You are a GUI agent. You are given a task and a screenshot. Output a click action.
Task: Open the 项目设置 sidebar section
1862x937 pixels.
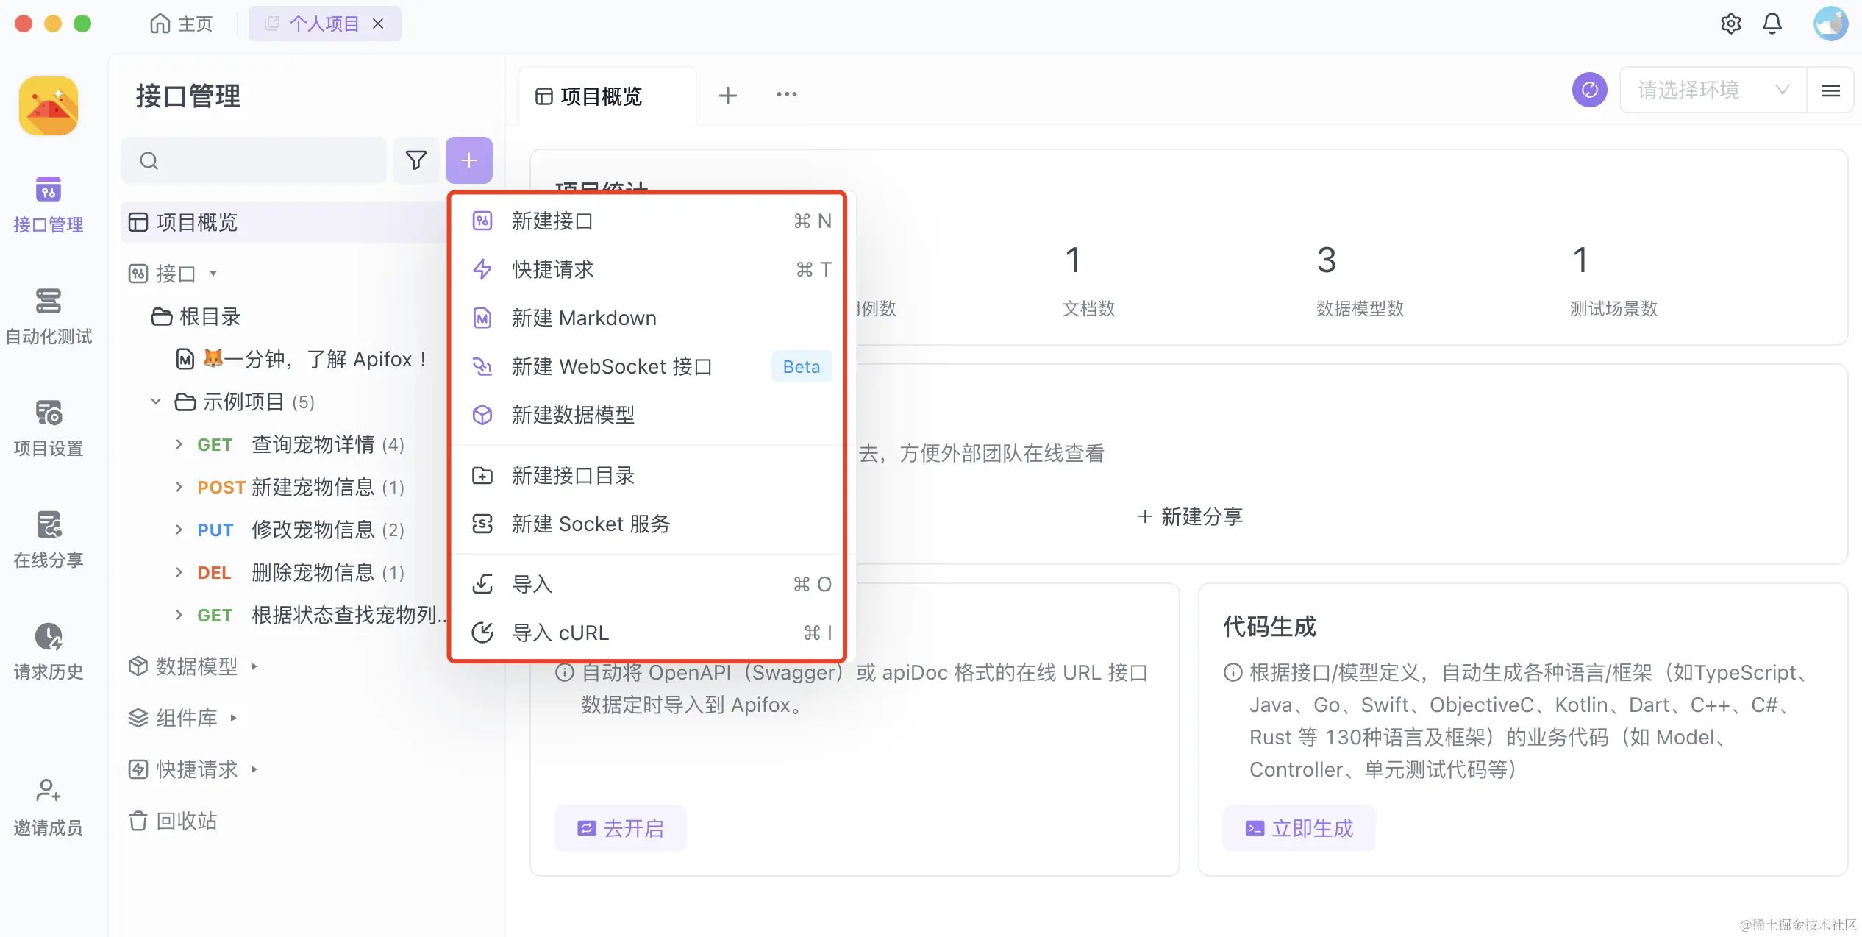coord(49,429)
